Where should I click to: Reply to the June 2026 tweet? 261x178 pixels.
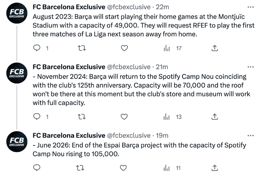(38, 168)
